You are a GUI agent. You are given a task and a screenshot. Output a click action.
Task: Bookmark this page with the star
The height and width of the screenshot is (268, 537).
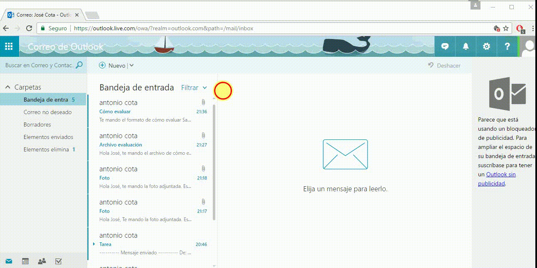(506, 28)
